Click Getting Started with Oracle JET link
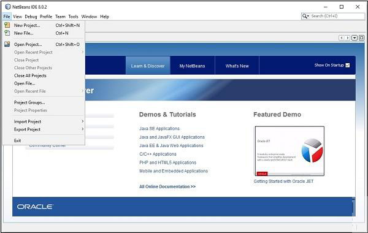Image resolution: width=368 pixels, height=233 pixels. pyautogui.click(x=283, y=181)
